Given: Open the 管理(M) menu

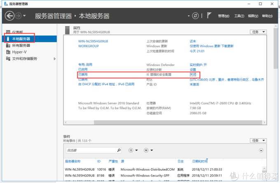Looking at the screenshot, I should point(224,16).
